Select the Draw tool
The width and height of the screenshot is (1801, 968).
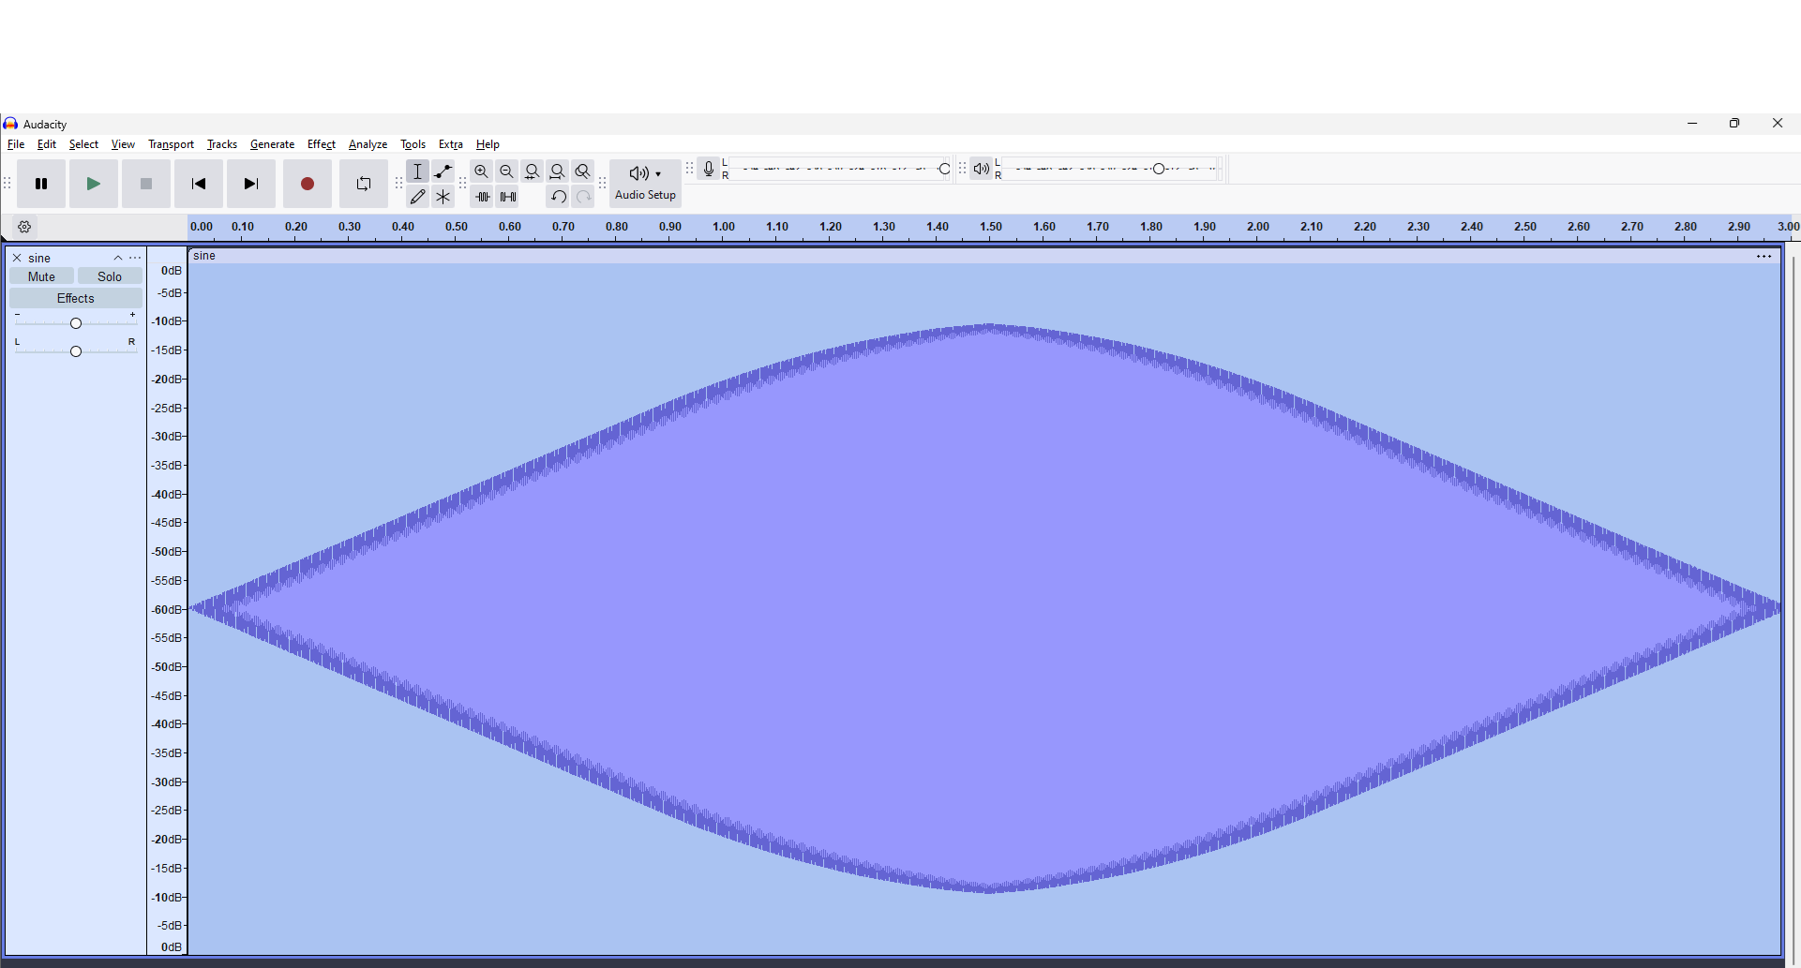point(418,197)
